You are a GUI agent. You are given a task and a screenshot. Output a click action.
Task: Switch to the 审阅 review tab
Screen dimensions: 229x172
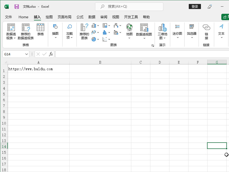[104, 17]
